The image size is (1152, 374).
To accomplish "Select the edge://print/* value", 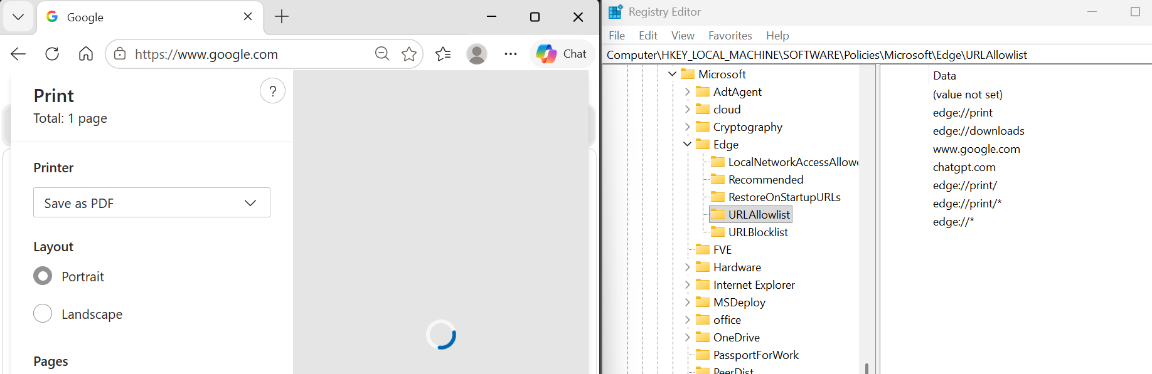I will (967, 204).
